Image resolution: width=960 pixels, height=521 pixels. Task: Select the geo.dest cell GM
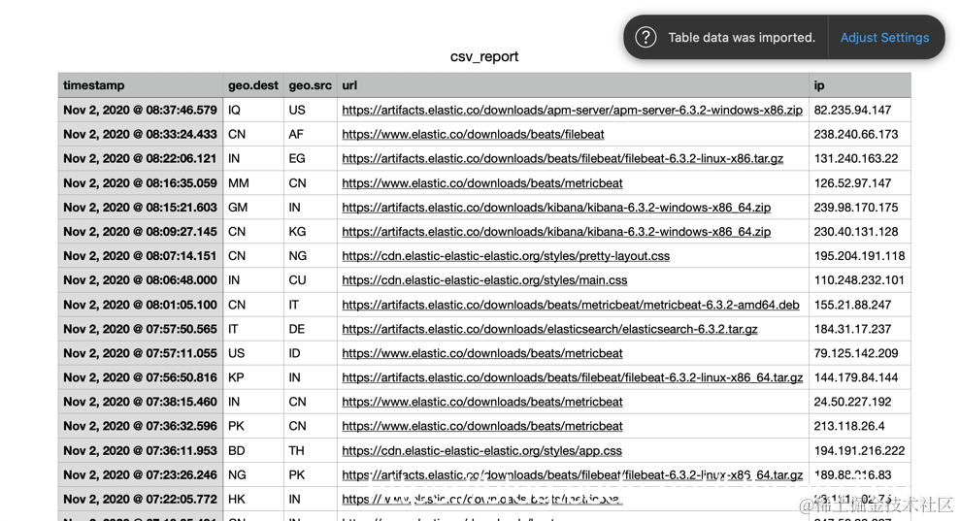(253, 208)
